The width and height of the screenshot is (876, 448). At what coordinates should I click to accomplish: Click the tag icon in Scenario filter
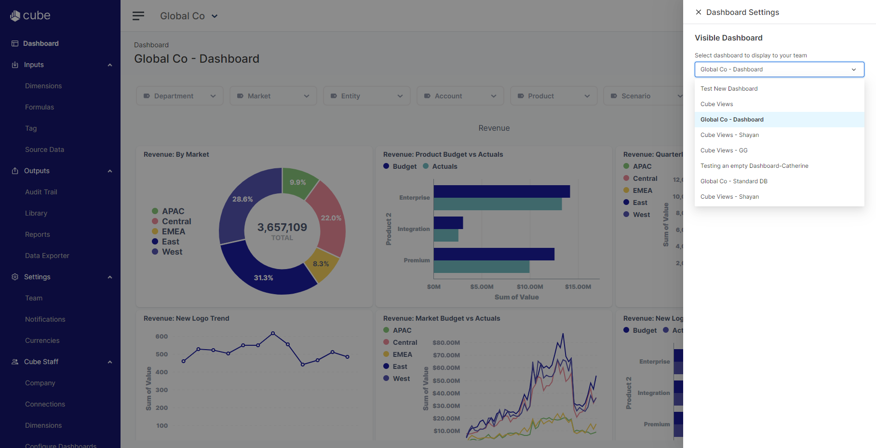[x=614, y=96]
